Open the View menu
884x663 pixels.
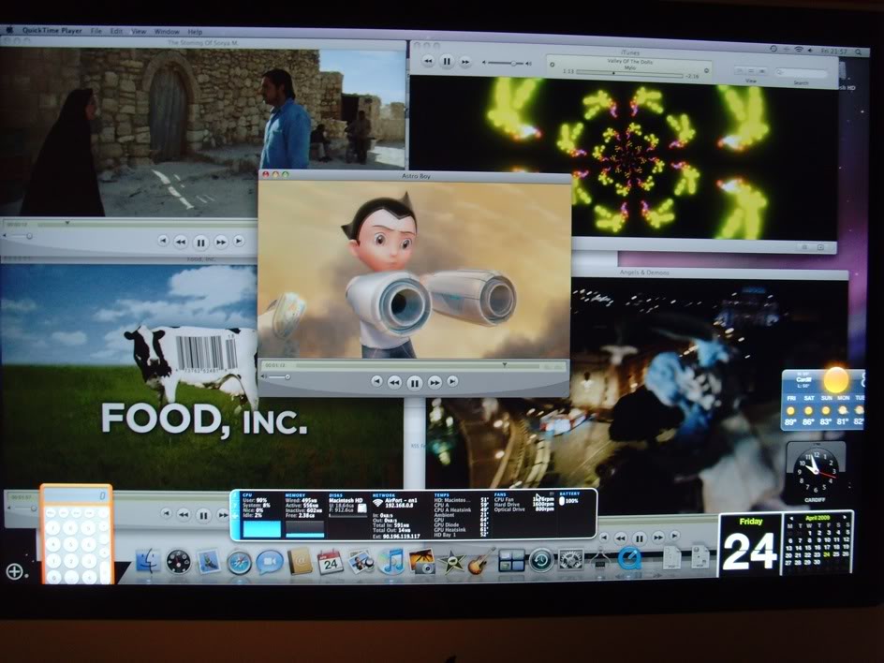pos(139,32)
